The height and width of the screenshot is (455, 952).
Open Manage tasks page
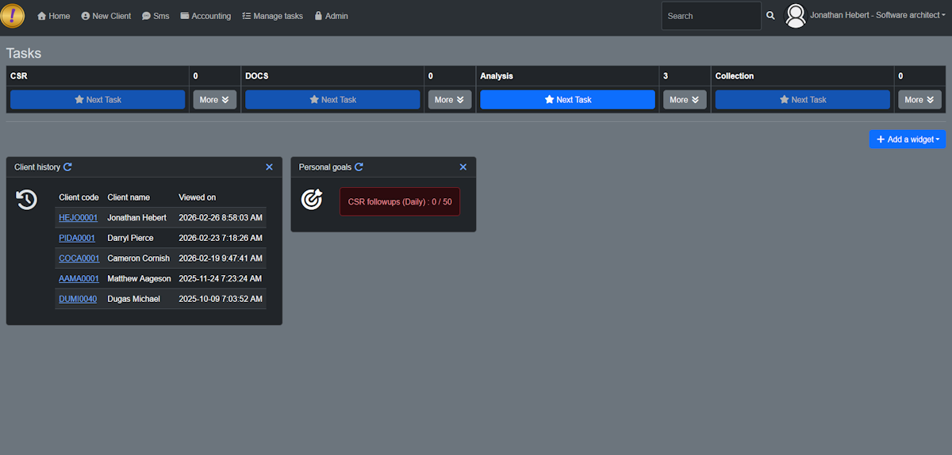click(272, 16)
